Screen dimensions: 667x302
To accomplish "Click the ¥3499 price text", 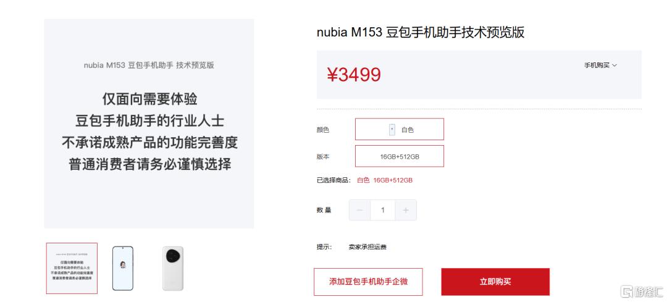I will [x=354, y=75].
